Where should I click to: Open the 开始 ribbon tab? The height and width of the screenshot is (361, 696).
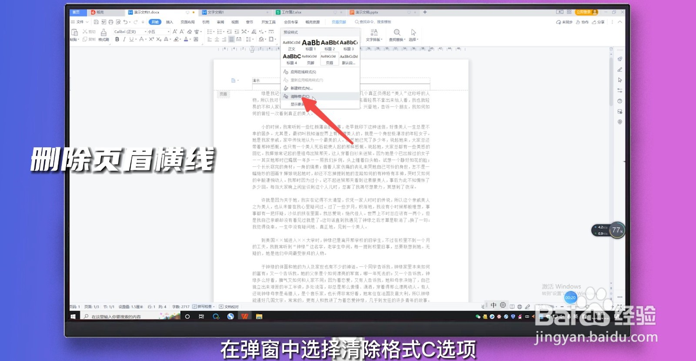[155, 22]
